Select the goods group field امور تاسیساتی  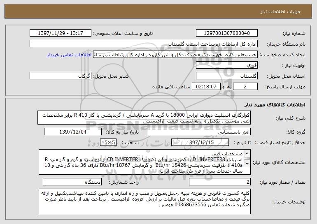coord(199,132)
